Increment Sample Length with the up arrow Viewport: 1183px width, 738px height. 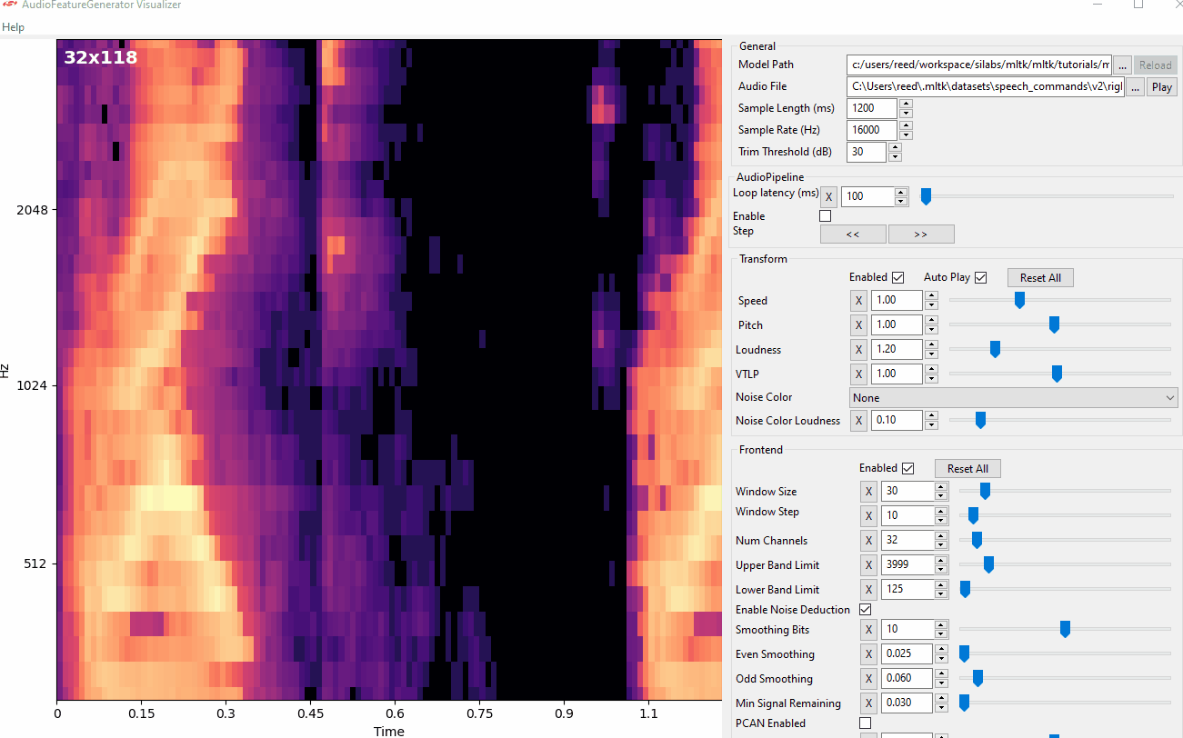905,104
